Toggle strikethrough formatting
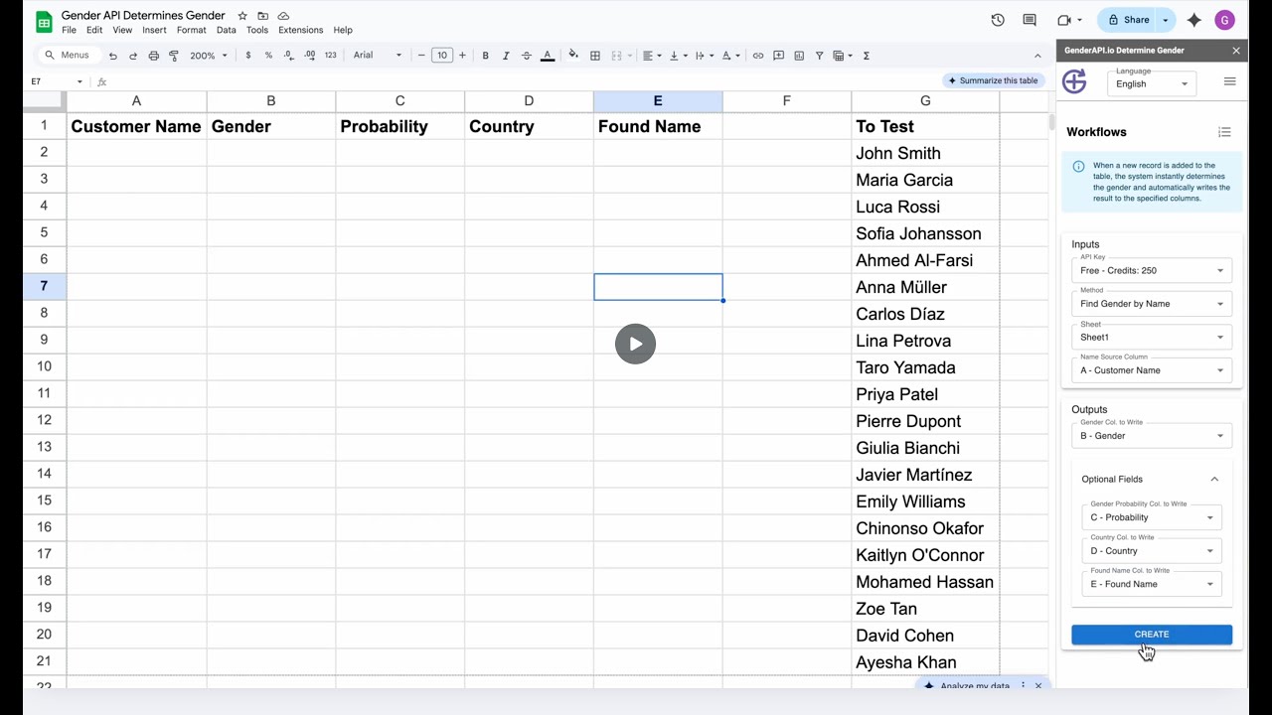This screenshot has width=1272, height=715. click(x=527, y=56)
